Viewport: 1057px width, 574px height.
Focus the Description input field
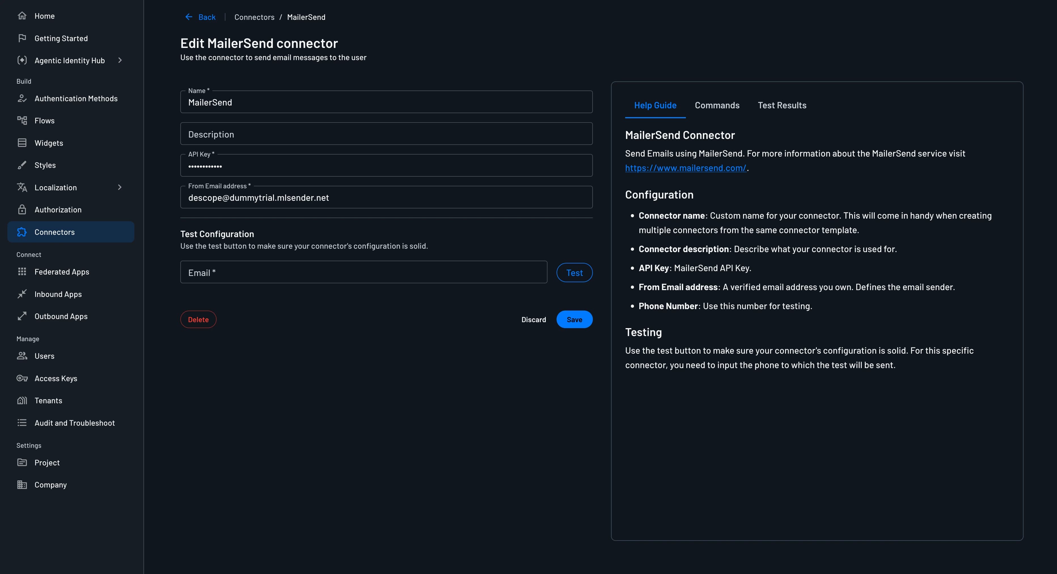point(386,134)
